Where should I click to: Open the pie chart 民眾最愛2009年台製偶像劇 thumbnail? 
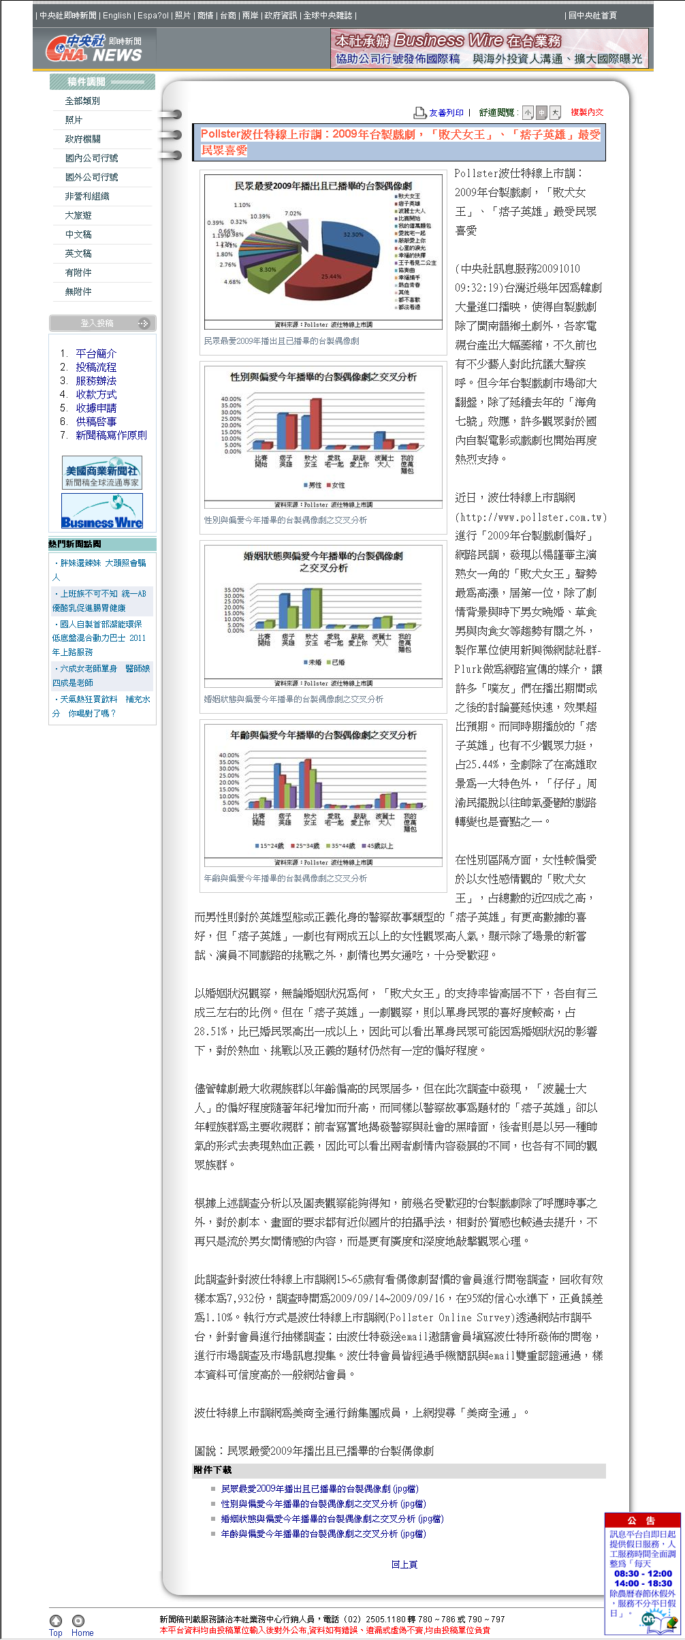(323, 251)
